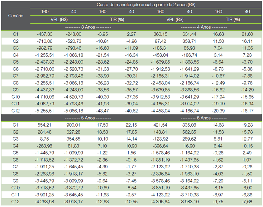Click the cell reading -4 982,79
The image size is (263, 207).
[x=45, y=104]
